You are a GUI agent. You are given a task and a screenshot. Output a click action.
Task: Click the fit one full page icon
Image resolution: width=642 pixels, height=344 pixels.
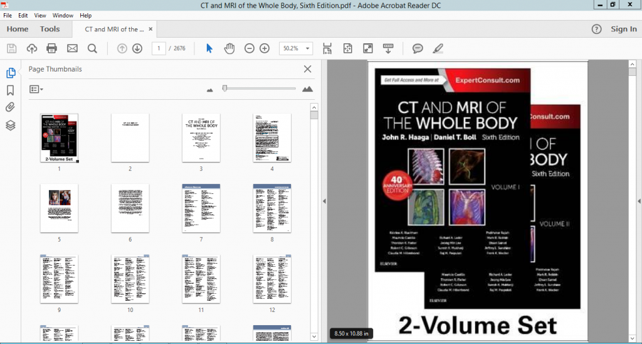[347, 48]
